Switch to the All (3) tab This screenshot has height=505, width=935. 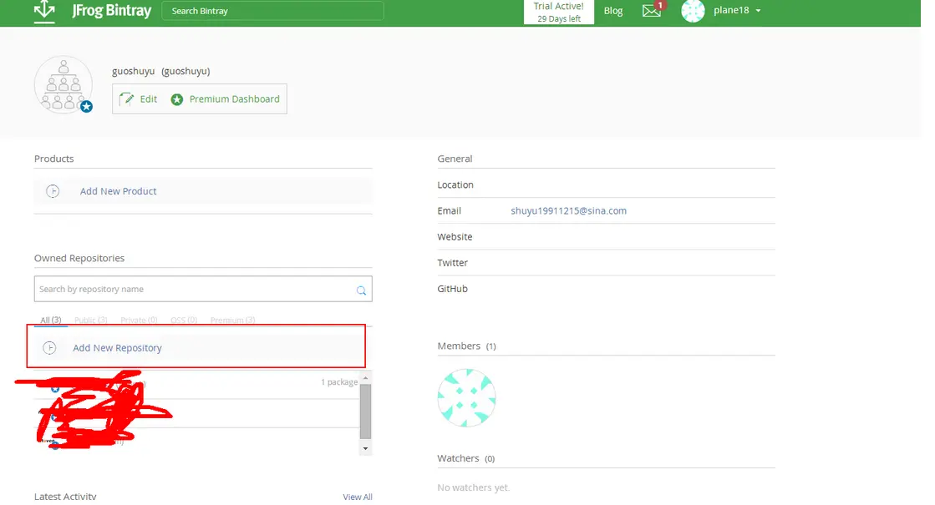point(51,320)
